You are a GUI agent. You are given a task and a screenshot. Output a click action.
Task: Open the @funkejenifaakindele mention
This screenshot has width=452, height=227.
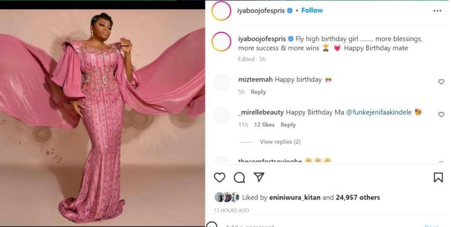tap(379, 112)
